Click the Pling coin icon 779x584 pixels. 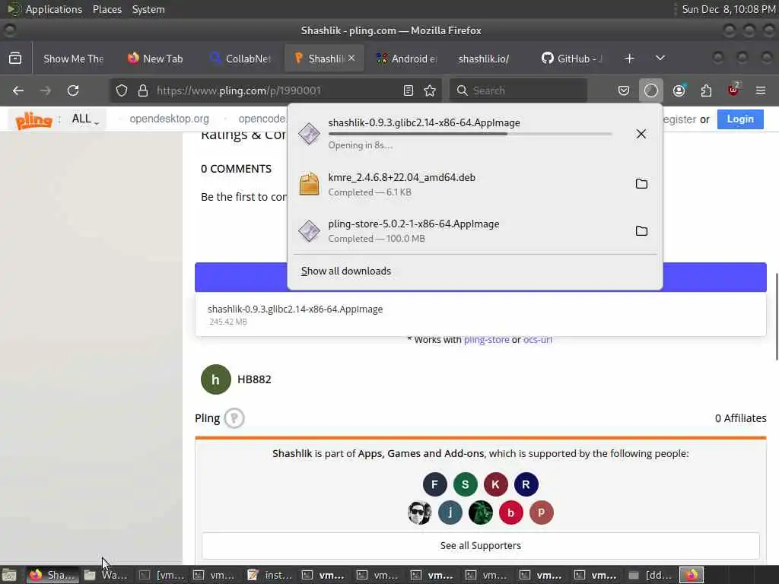coord(234,418)
